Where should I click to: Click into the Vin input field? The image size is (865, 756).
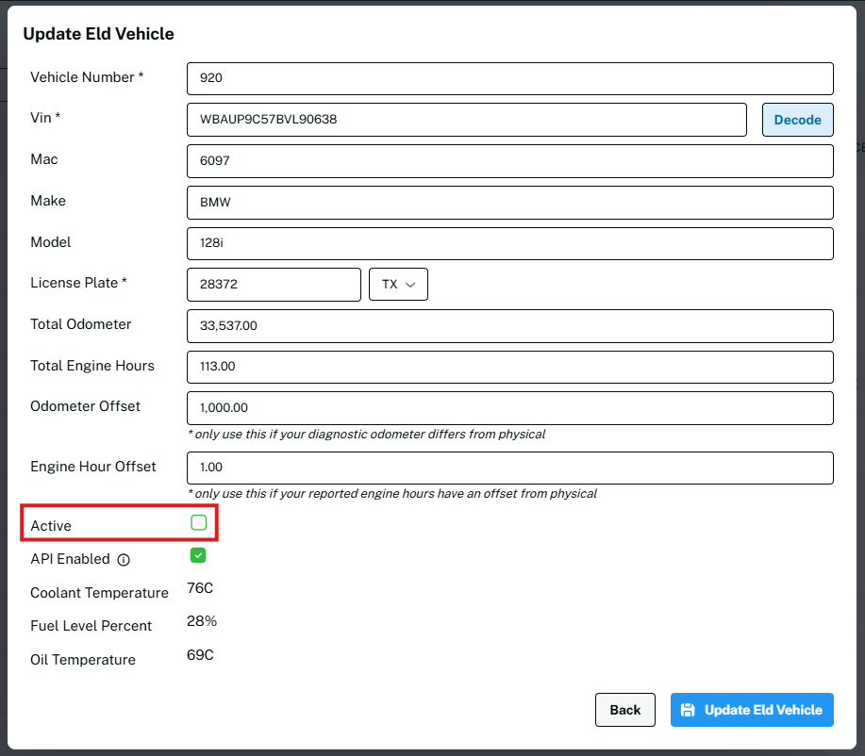coord(467,120)
